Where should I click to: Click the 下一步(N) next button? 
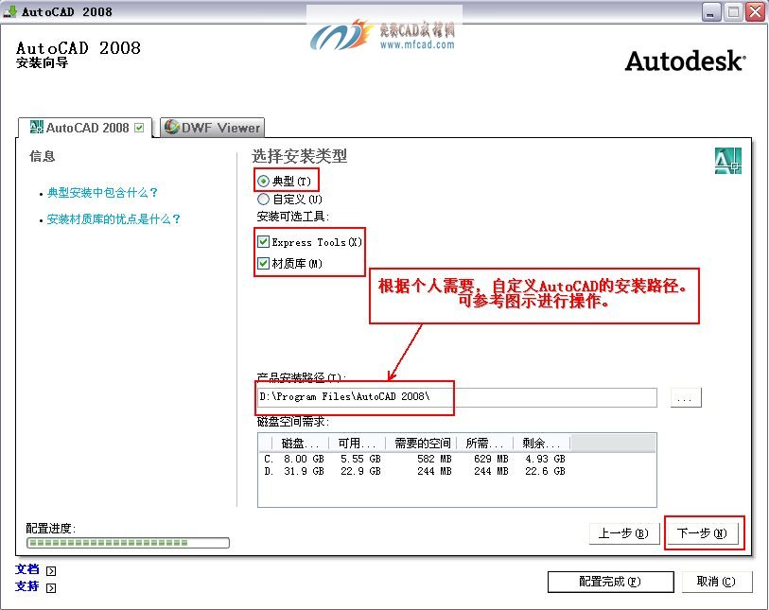[x=702, y=533]
